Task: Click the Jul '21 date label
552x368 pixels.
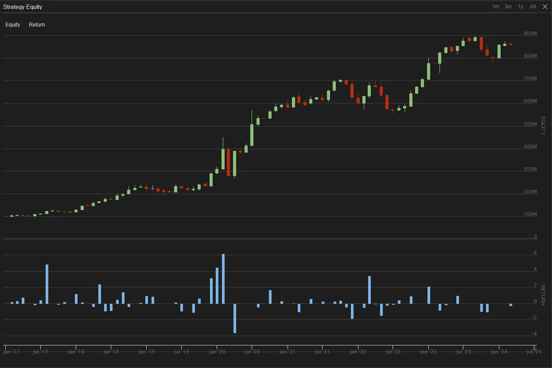Action: (x=322, y=352)
